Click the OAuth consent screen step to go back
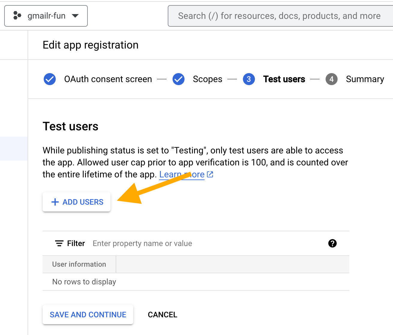This screenshot has height=335, width=393. [108, 79]
